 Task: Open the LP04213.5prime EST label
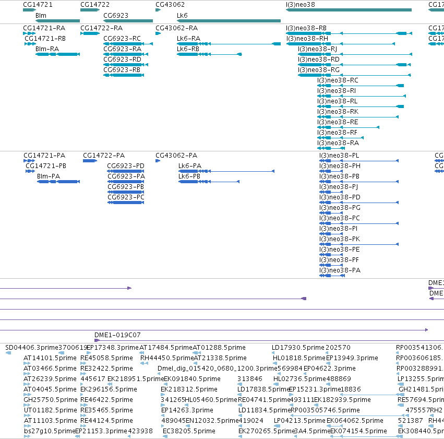[x=300, y=421]
